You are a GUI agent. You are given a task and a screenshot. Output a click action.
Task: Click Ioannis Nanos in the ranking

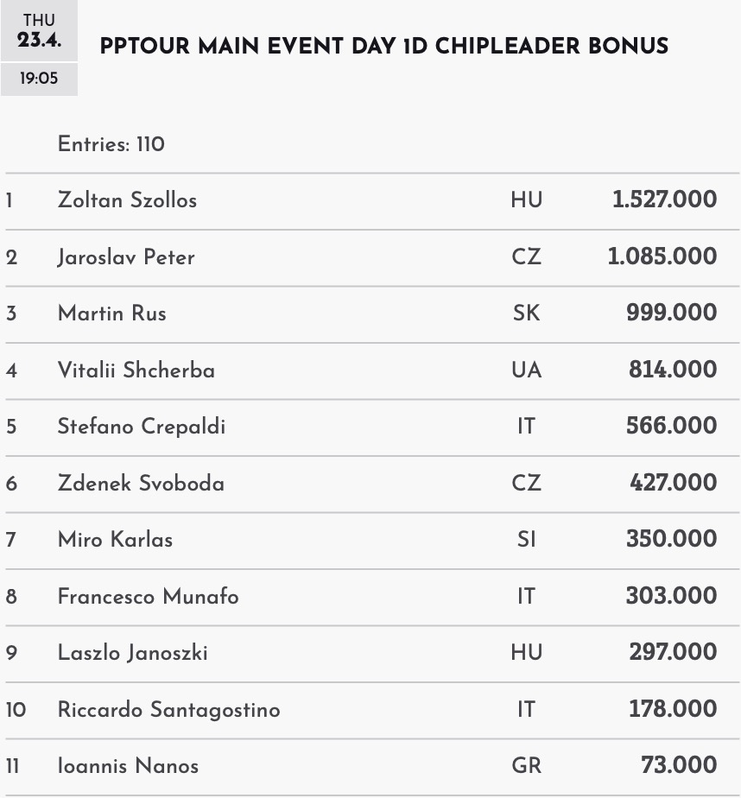coord(128,766)
